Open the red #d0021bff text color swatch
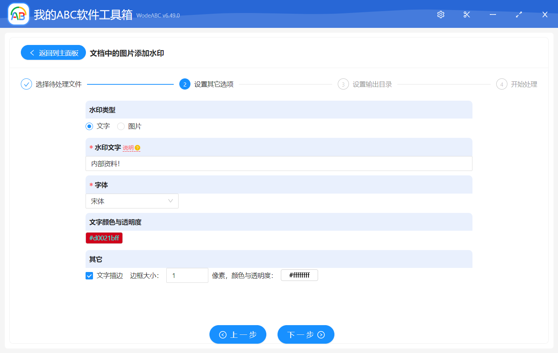 click(104, 238)
